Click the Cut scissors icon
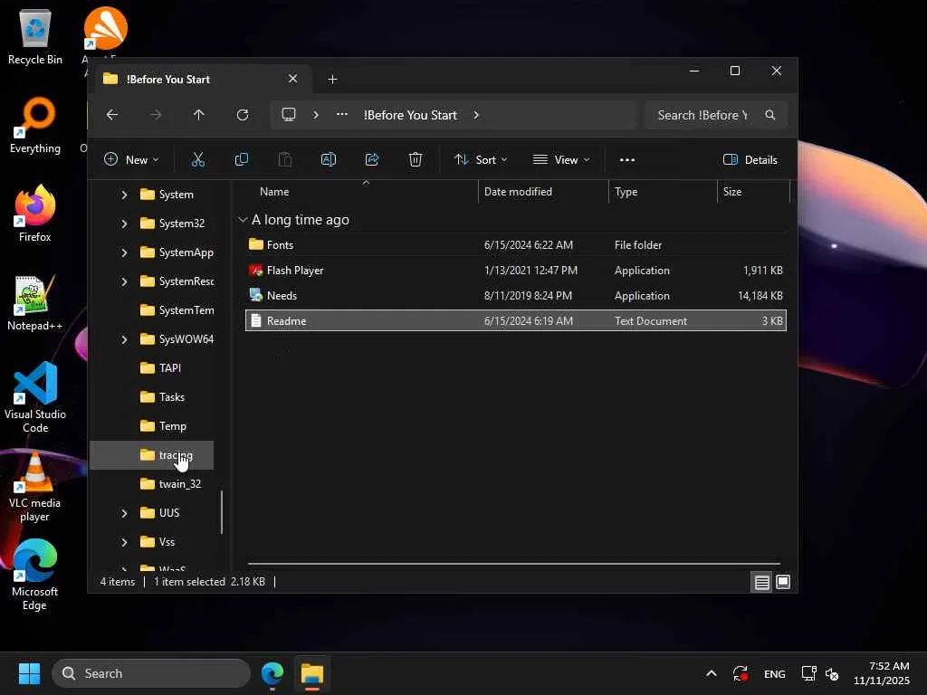 (x=198, y=159)
